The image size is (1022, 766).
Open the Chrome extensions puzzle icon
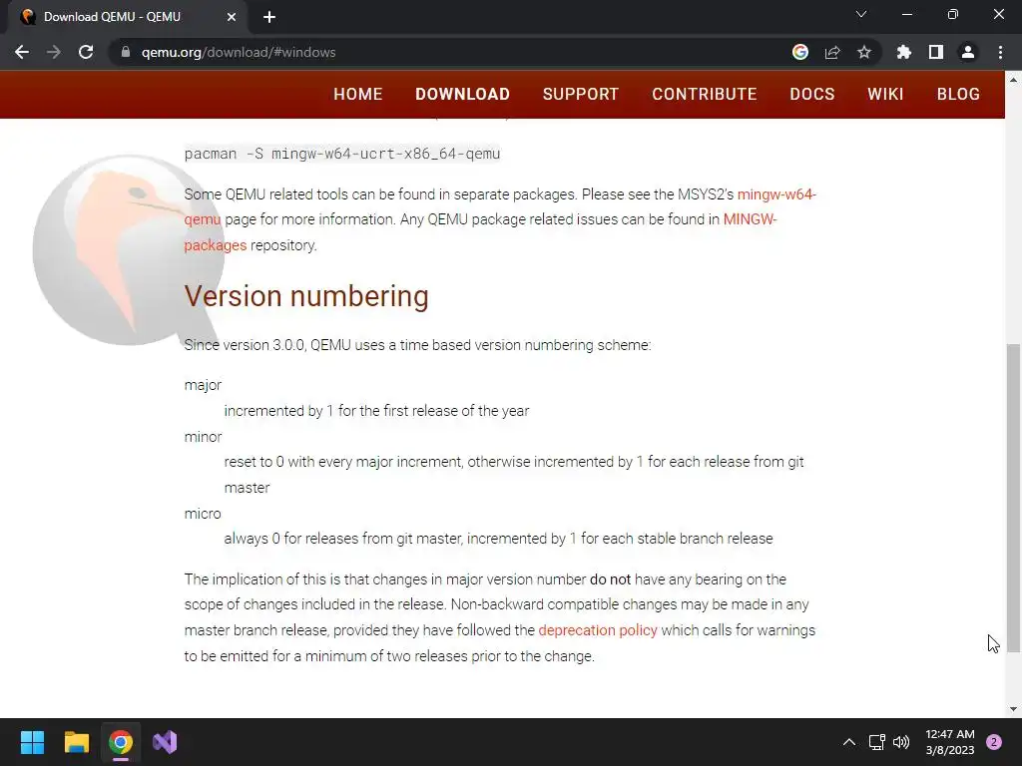pos(904,52)
